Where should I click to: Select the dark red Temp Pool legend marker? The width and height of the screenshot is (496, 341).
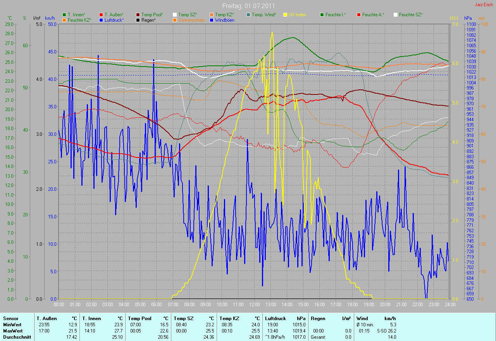coord(138,15)
